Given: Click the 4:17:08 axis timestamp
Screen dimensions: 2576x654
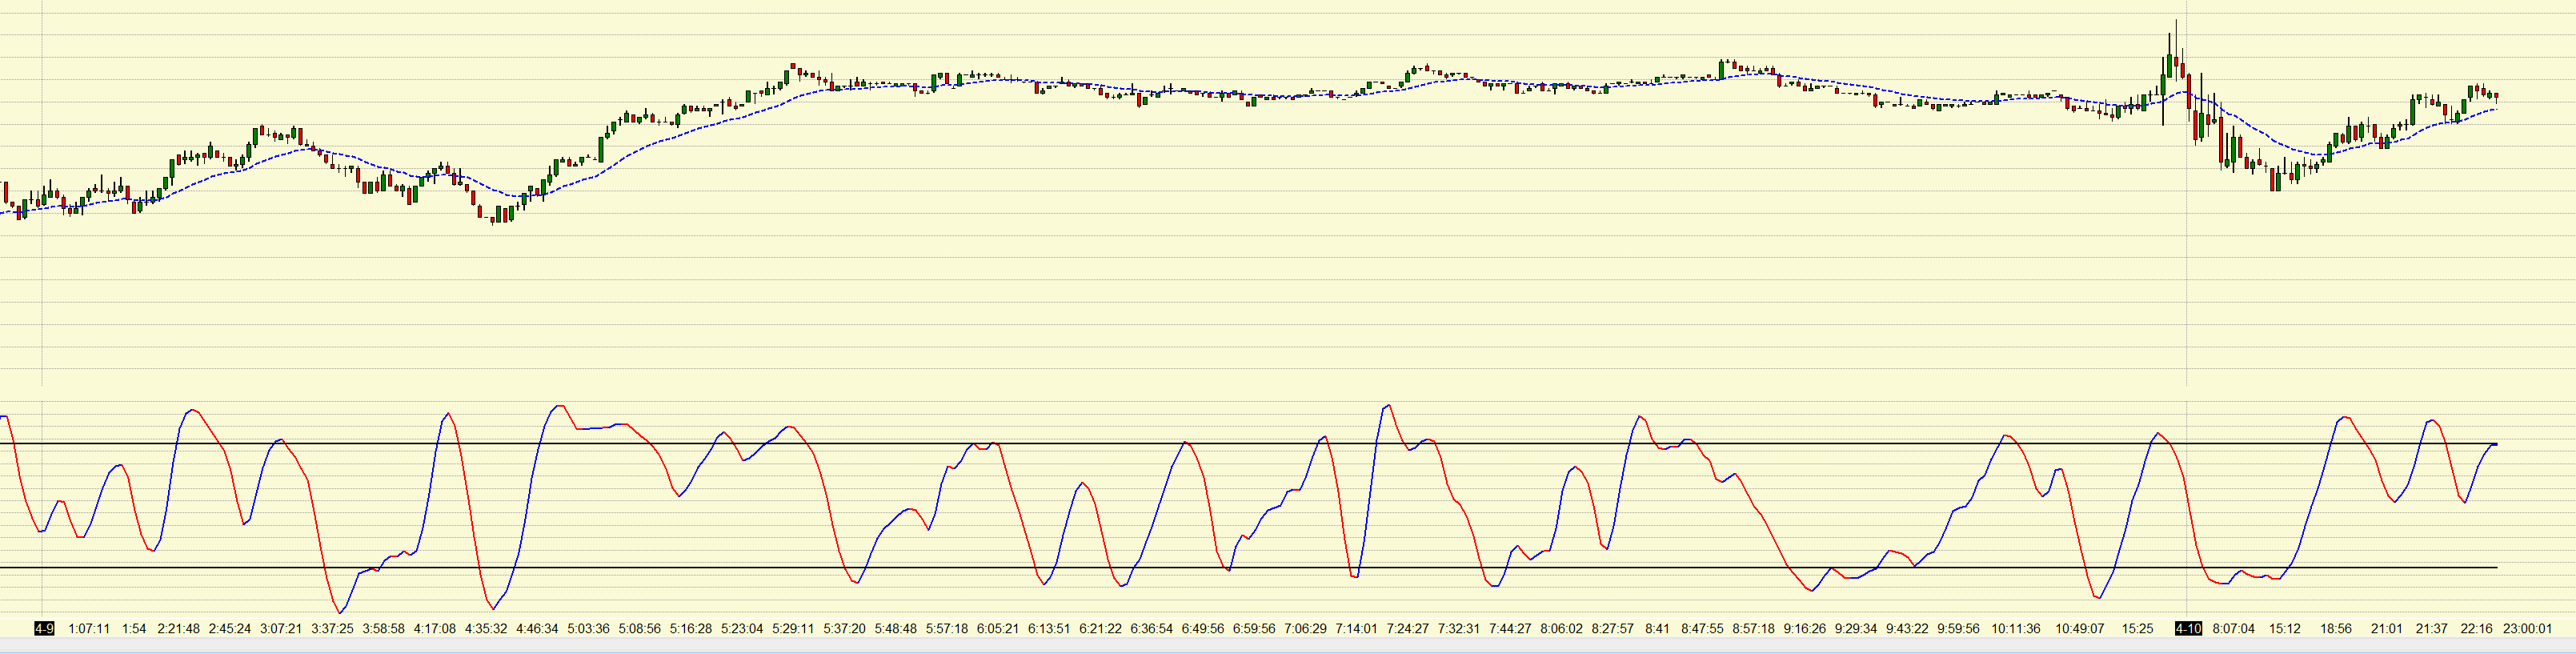Looking at the screenshot, I should (435, 629).
